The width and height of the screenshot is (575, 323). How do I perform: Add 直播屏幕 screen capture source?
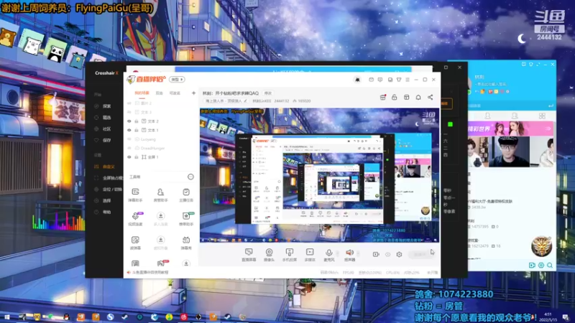[249, 253]
